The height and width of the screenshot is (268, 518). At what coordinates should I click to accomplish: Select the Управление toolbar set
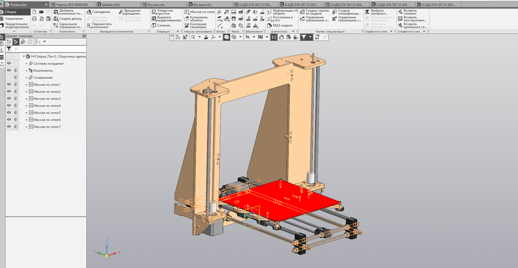coord(14,19)
